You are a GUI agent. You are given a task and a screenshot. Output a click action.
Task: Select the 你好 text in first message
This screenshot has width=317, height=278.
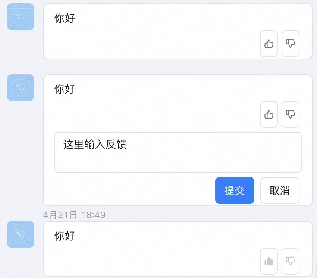point(65,18)
